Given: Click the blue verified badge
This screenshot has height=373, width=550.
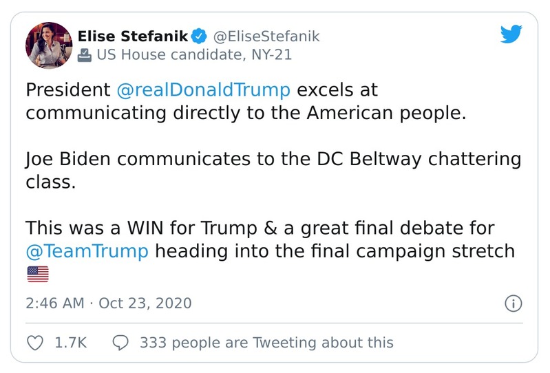Looking at the screenshot, I should [x=199, y=36].
